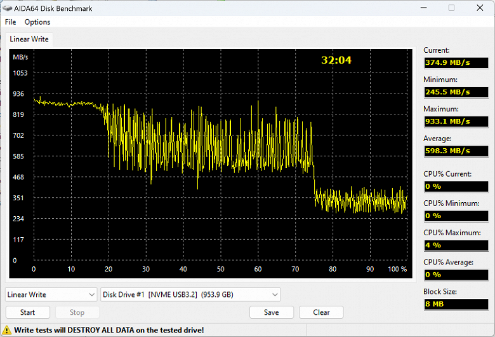Select the Linear Write tab
495x337 pixels.
(x=29, y=39)
